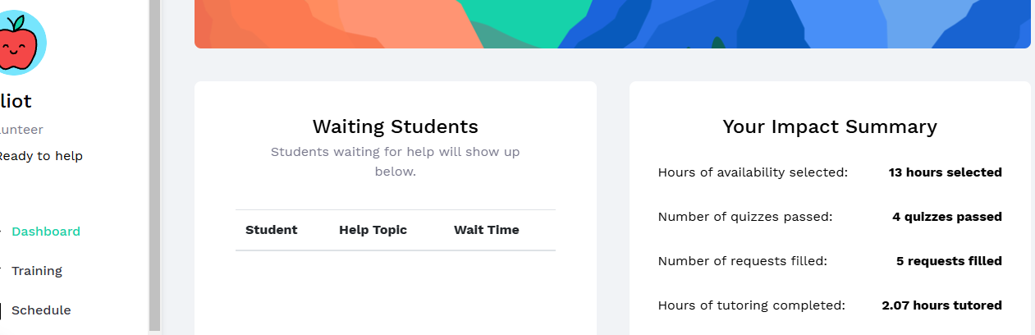Click the "13 hours selected" value
Screen dimensions: 1035x335
coord(945,172)
